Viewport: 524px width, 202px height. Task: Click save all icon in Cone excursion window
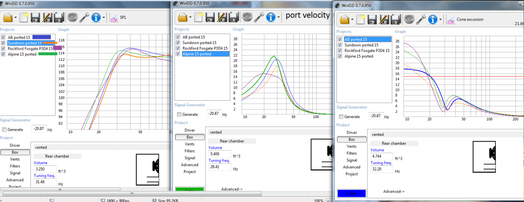(x=396, y=19)
